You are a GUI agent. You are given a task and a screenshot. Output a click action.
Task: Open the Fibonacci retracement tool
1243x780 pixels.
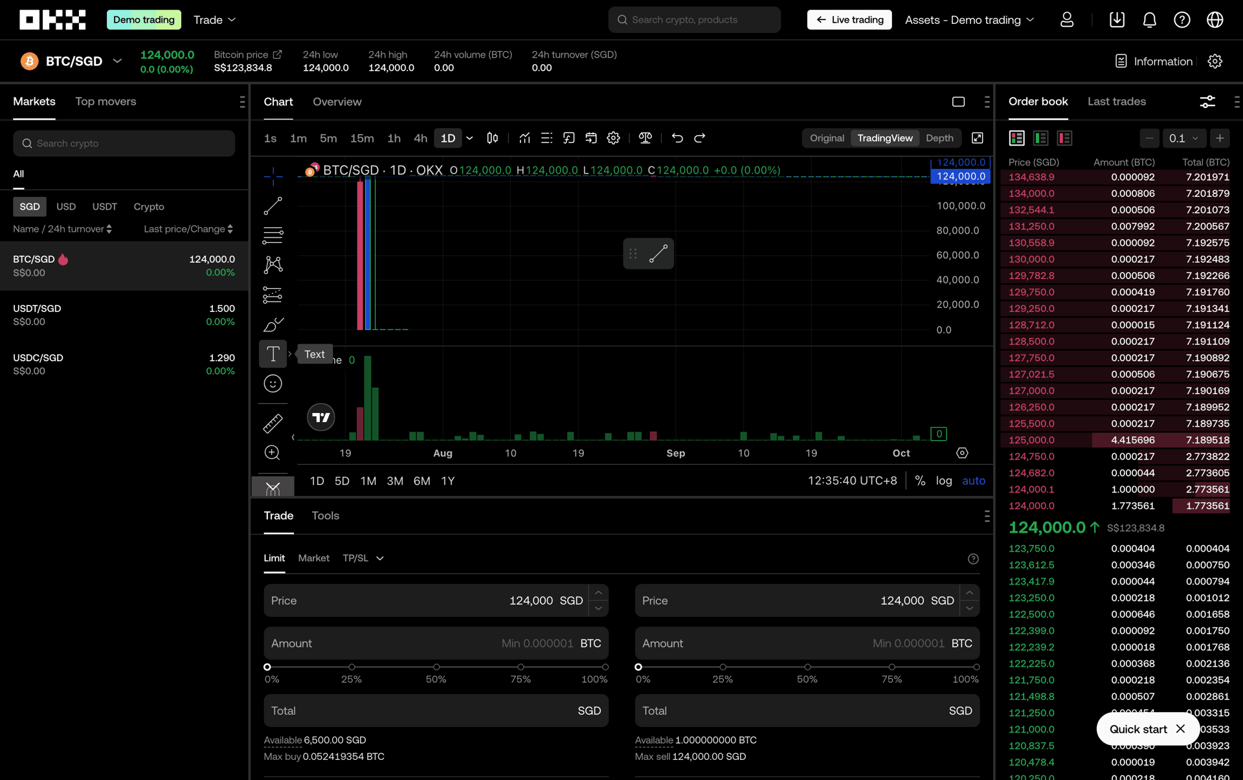(x=273, y=235)
